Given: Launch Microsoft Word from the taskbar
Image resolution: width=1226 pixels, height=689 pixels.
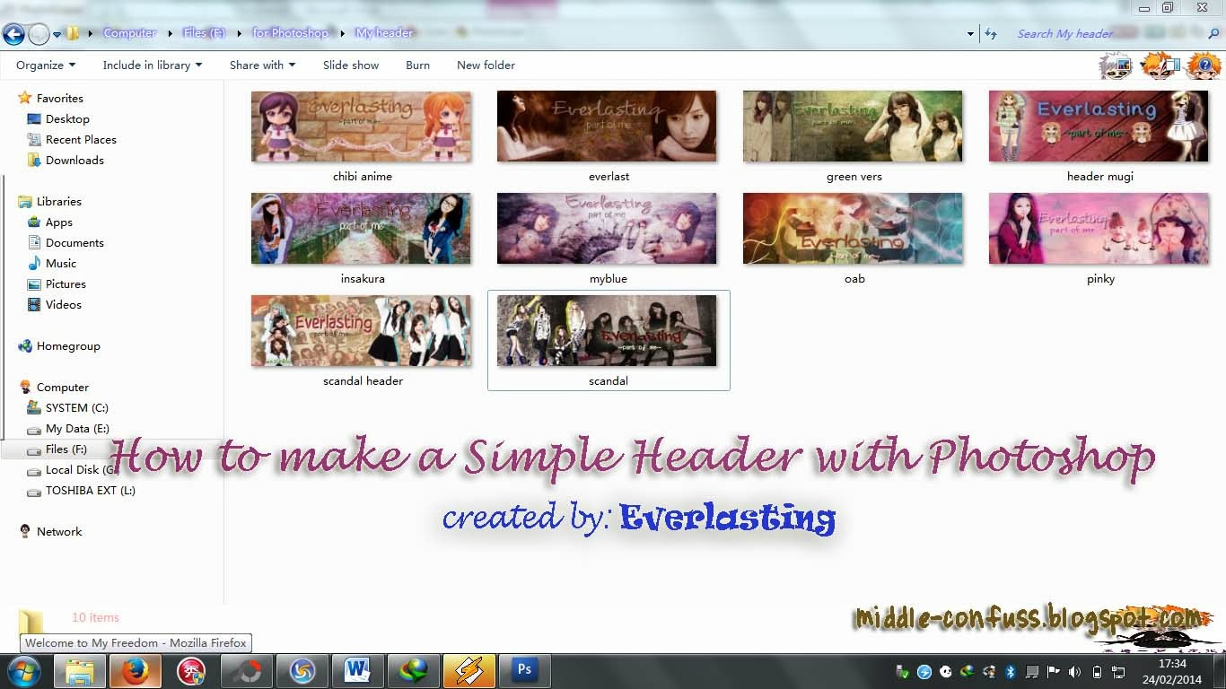Looking at the screenshot, I should click(x=358, y=670).
